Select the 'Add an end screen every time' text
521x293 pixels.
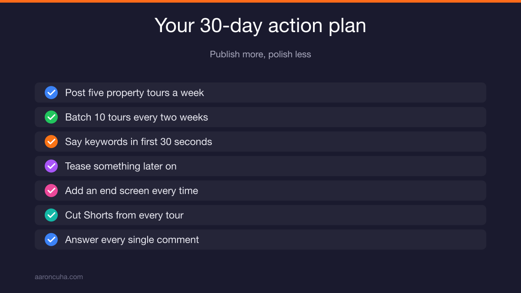132,191
